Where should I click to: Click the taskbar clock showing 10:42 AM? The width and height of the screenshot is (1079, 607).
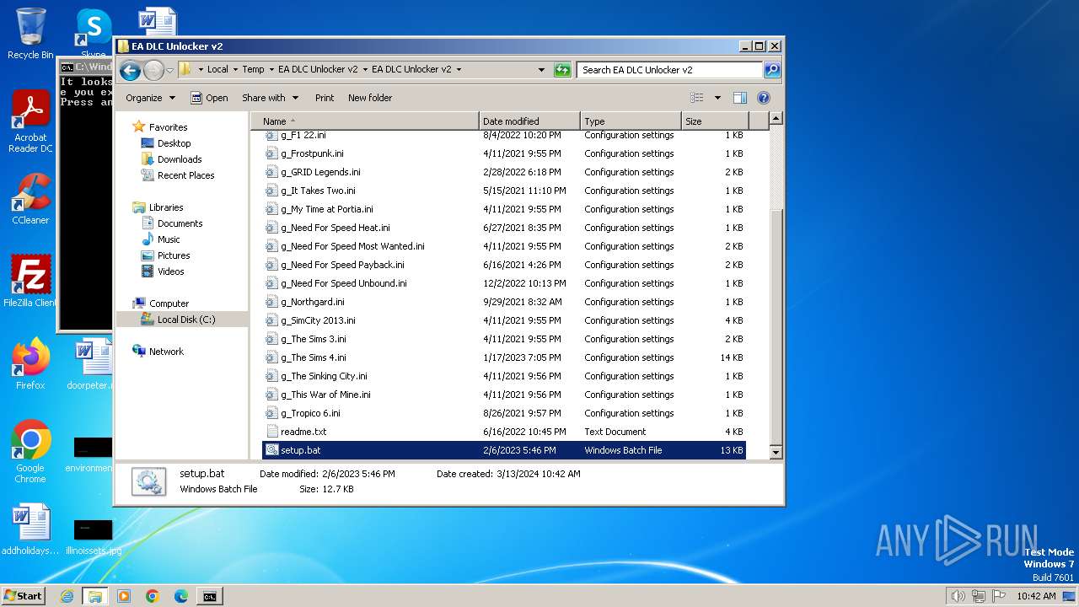1036,596
